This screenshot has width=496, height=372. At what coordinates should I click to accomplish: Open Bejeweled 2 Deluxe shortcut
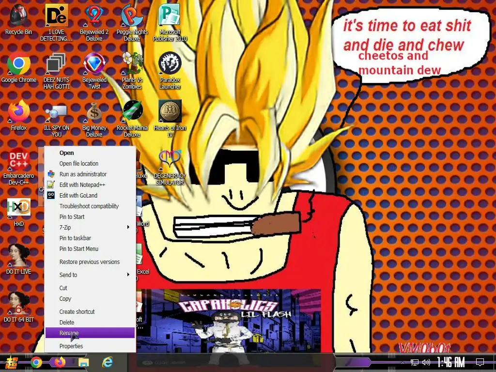click(94, 23)
